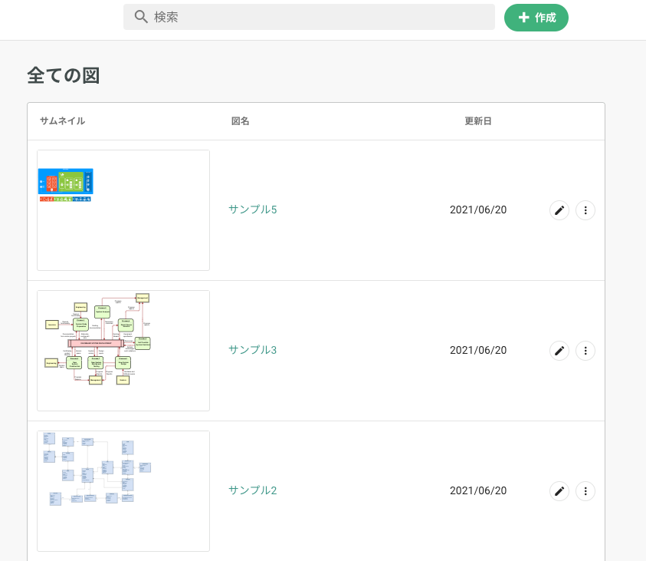Sort by the 図名 column header
The width and height of the screenshot is (646, 561).
tap(240, 121)
